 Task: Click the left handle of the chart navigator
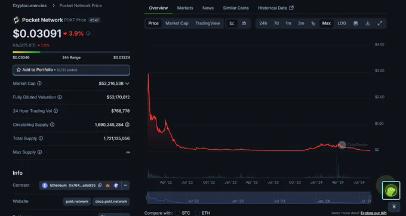pos(147,198)
